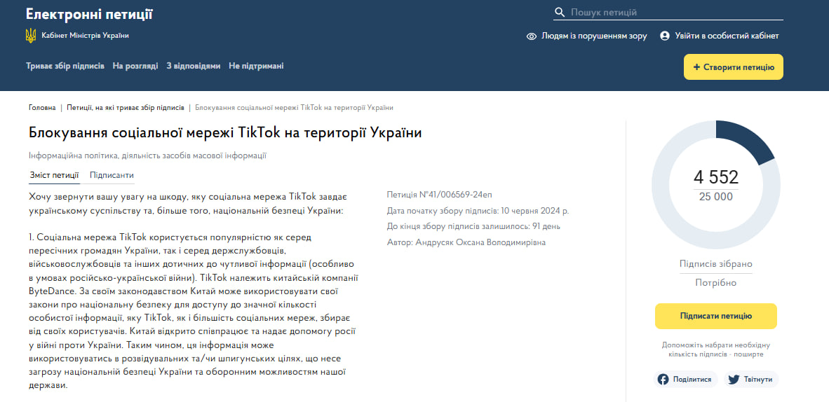Click the breadcrumb Блокування соціальної мережі TikTok

coord(295,107)
